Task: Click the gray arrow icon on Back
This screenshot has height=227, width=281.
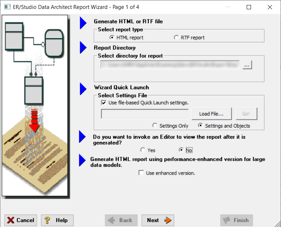Action: [111, 220]
